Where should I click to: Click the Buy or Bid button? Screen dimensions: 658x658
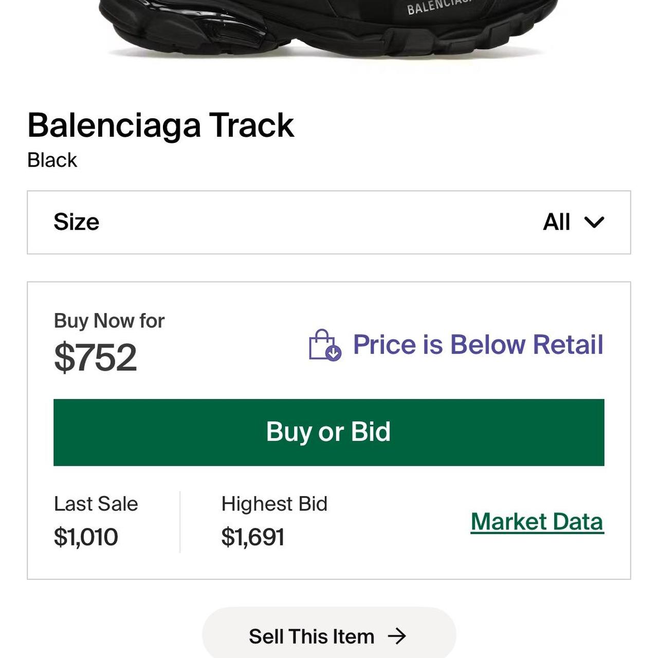tap(329, 432)
